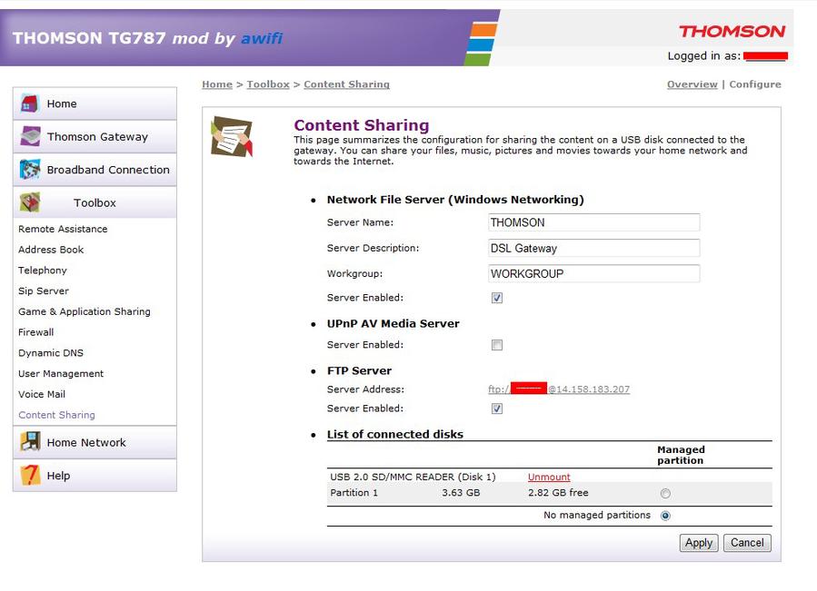Viewport: 817px width, 591px height.
Task: Select Partition 1 as managed partition
Action: click(665, 493)
